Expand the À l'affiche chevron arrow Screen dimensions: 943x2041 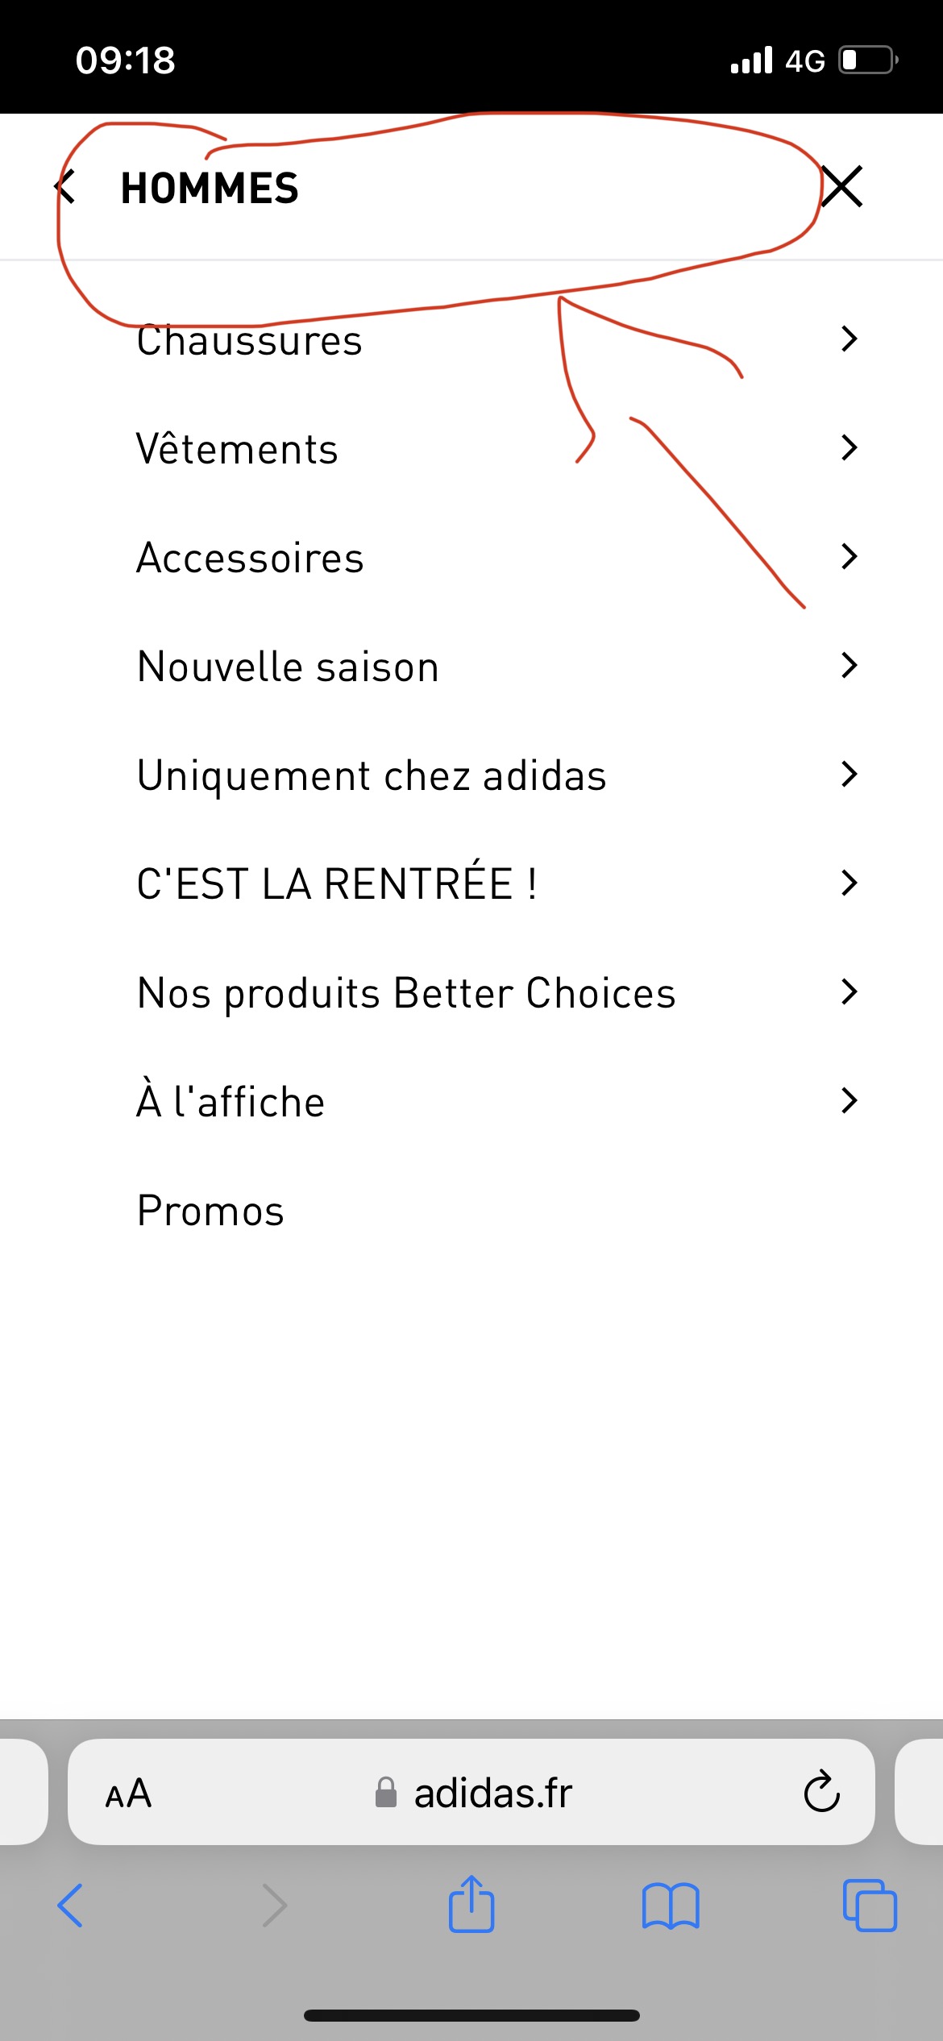[849, 1100]
